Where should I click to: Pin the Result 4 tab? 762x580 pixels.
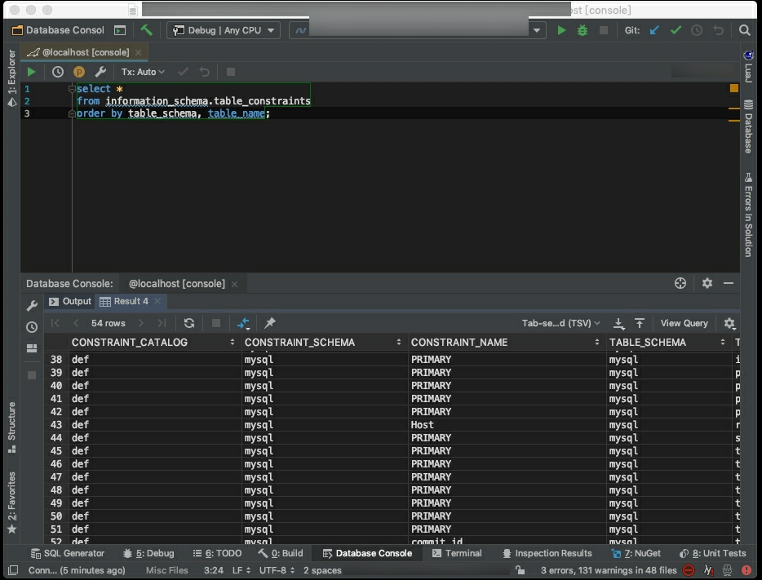[270, 323]
